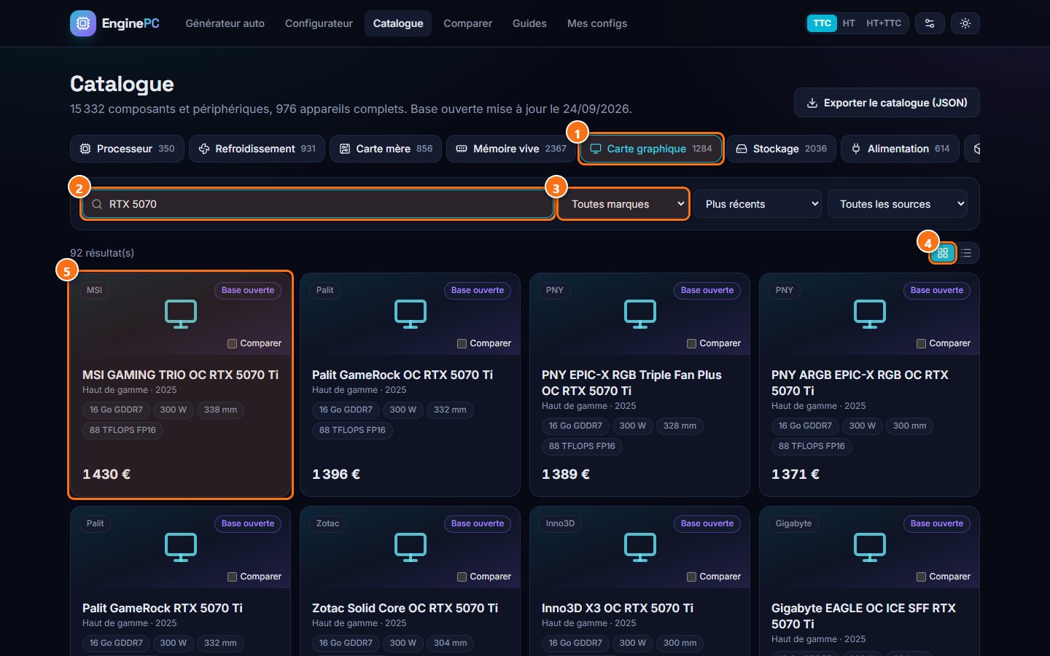Image resolution: width=1050 pixels, height=656 pixels.
Task: Check Comparer on Gigabyte EAGLE card
Action: (921, 577)
